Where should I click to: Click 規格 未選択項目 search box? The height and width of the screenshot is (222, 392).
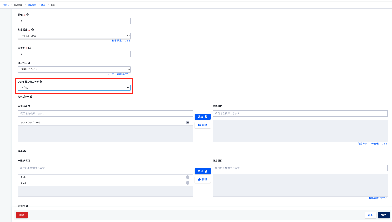point(105,168)
